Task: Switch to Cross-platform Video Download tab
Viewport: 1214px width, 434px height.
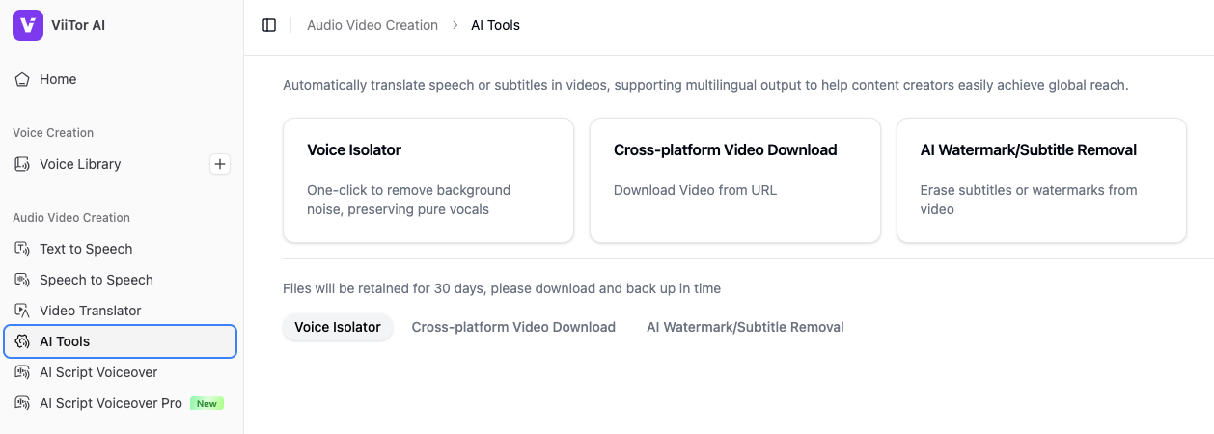Action: tap(513, 327)
